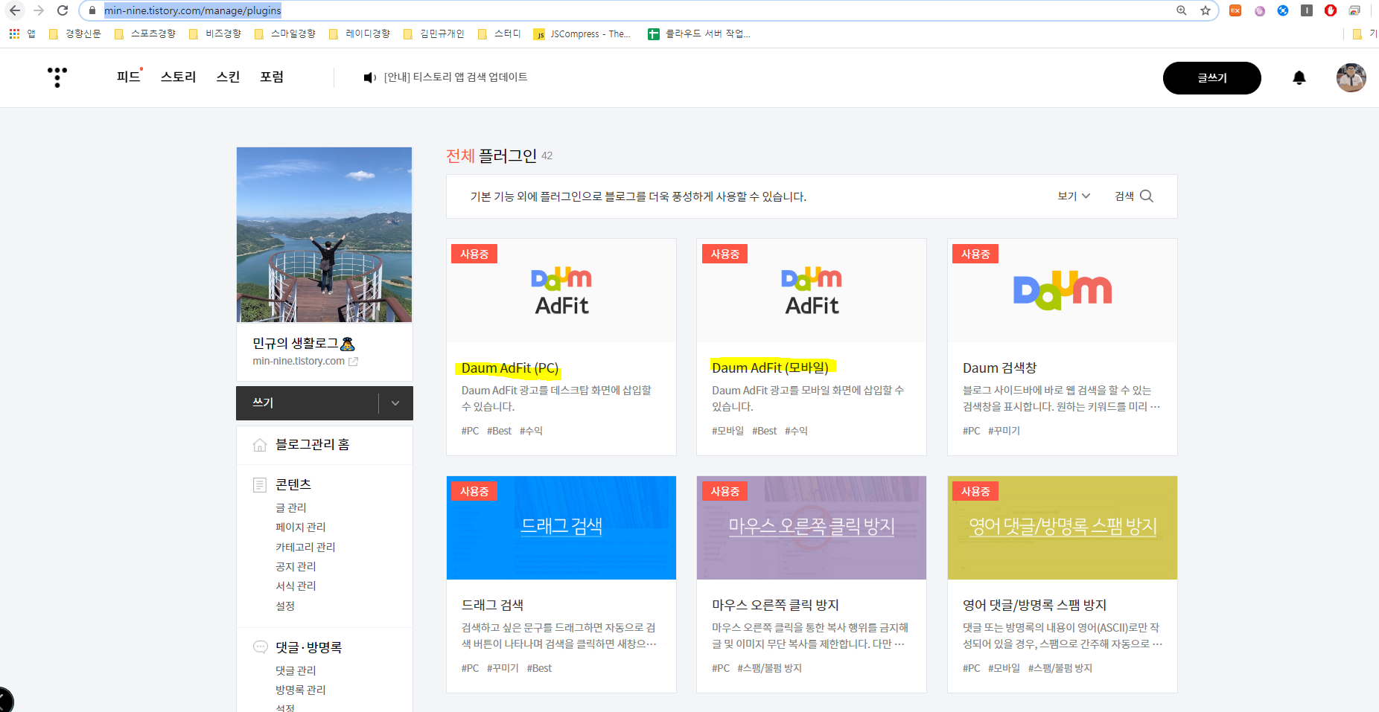The image size is (1379, 712).
Task: Open the 레이디경향 bookmark folder
Action: point(360,33)
